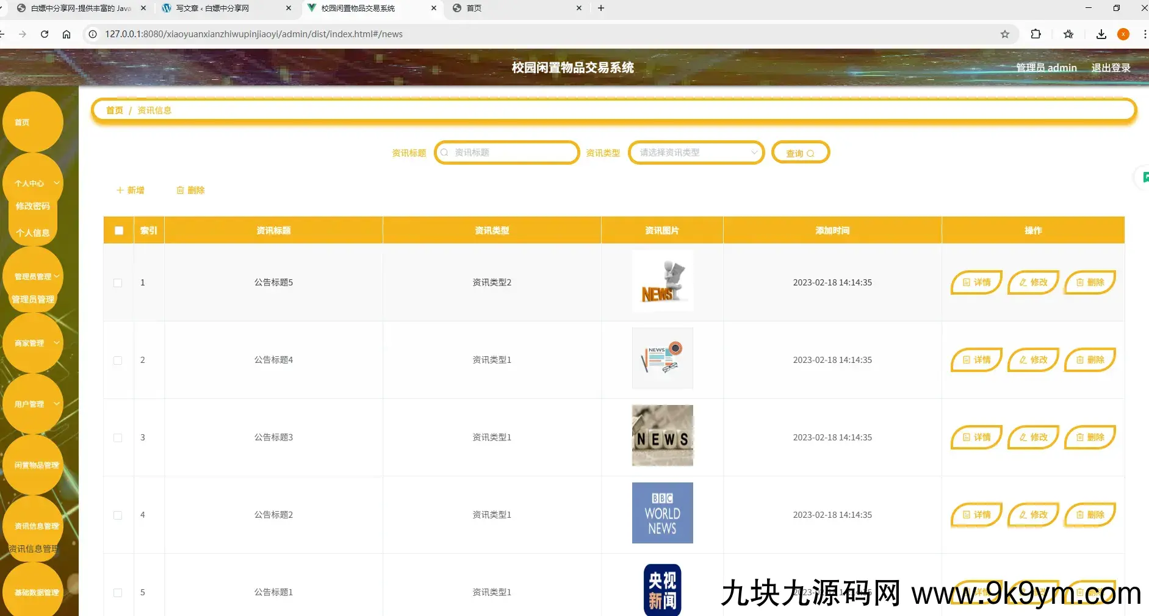Viewport: 1149px width, 616px height.
Task: Click the plus icon 新增 button
Action: [x=130, y=190]
